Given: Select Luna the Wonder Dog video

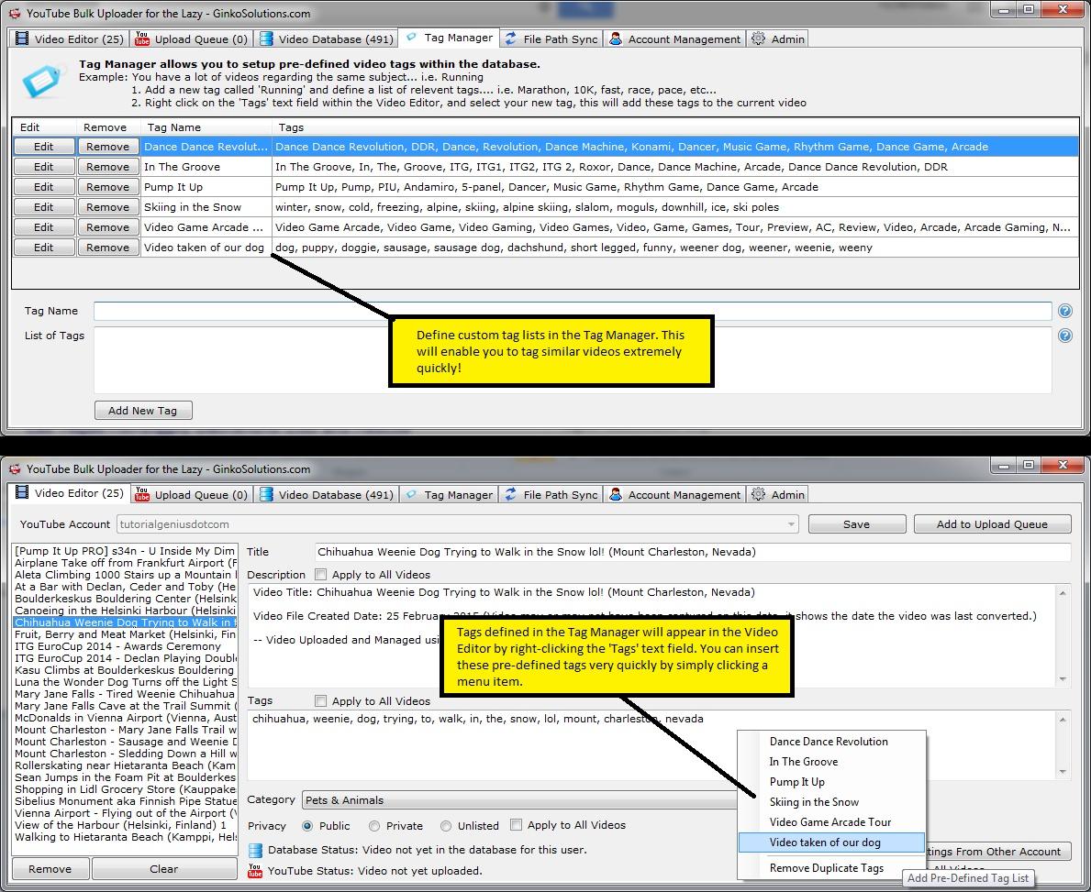Looking at the screenshot, I should [125, 682].
